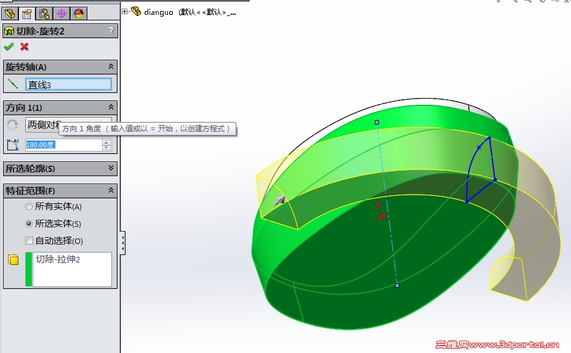Select the 所有实体(A) radio button
This screenshot has height=353, width=571.
pos(29,206)
